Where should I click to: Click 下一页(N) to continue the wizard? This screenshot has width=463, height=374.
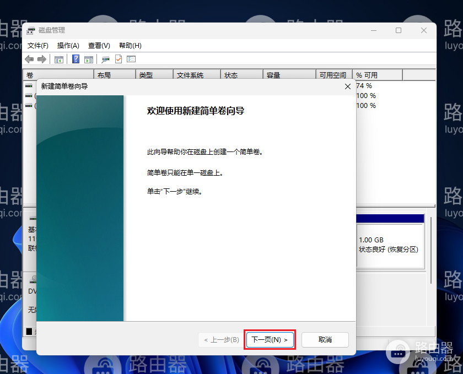click(x=270, y=340)
